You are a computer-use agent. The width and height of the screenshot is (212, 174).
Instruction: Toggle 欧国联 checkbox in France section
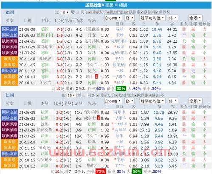pos(135,96)
